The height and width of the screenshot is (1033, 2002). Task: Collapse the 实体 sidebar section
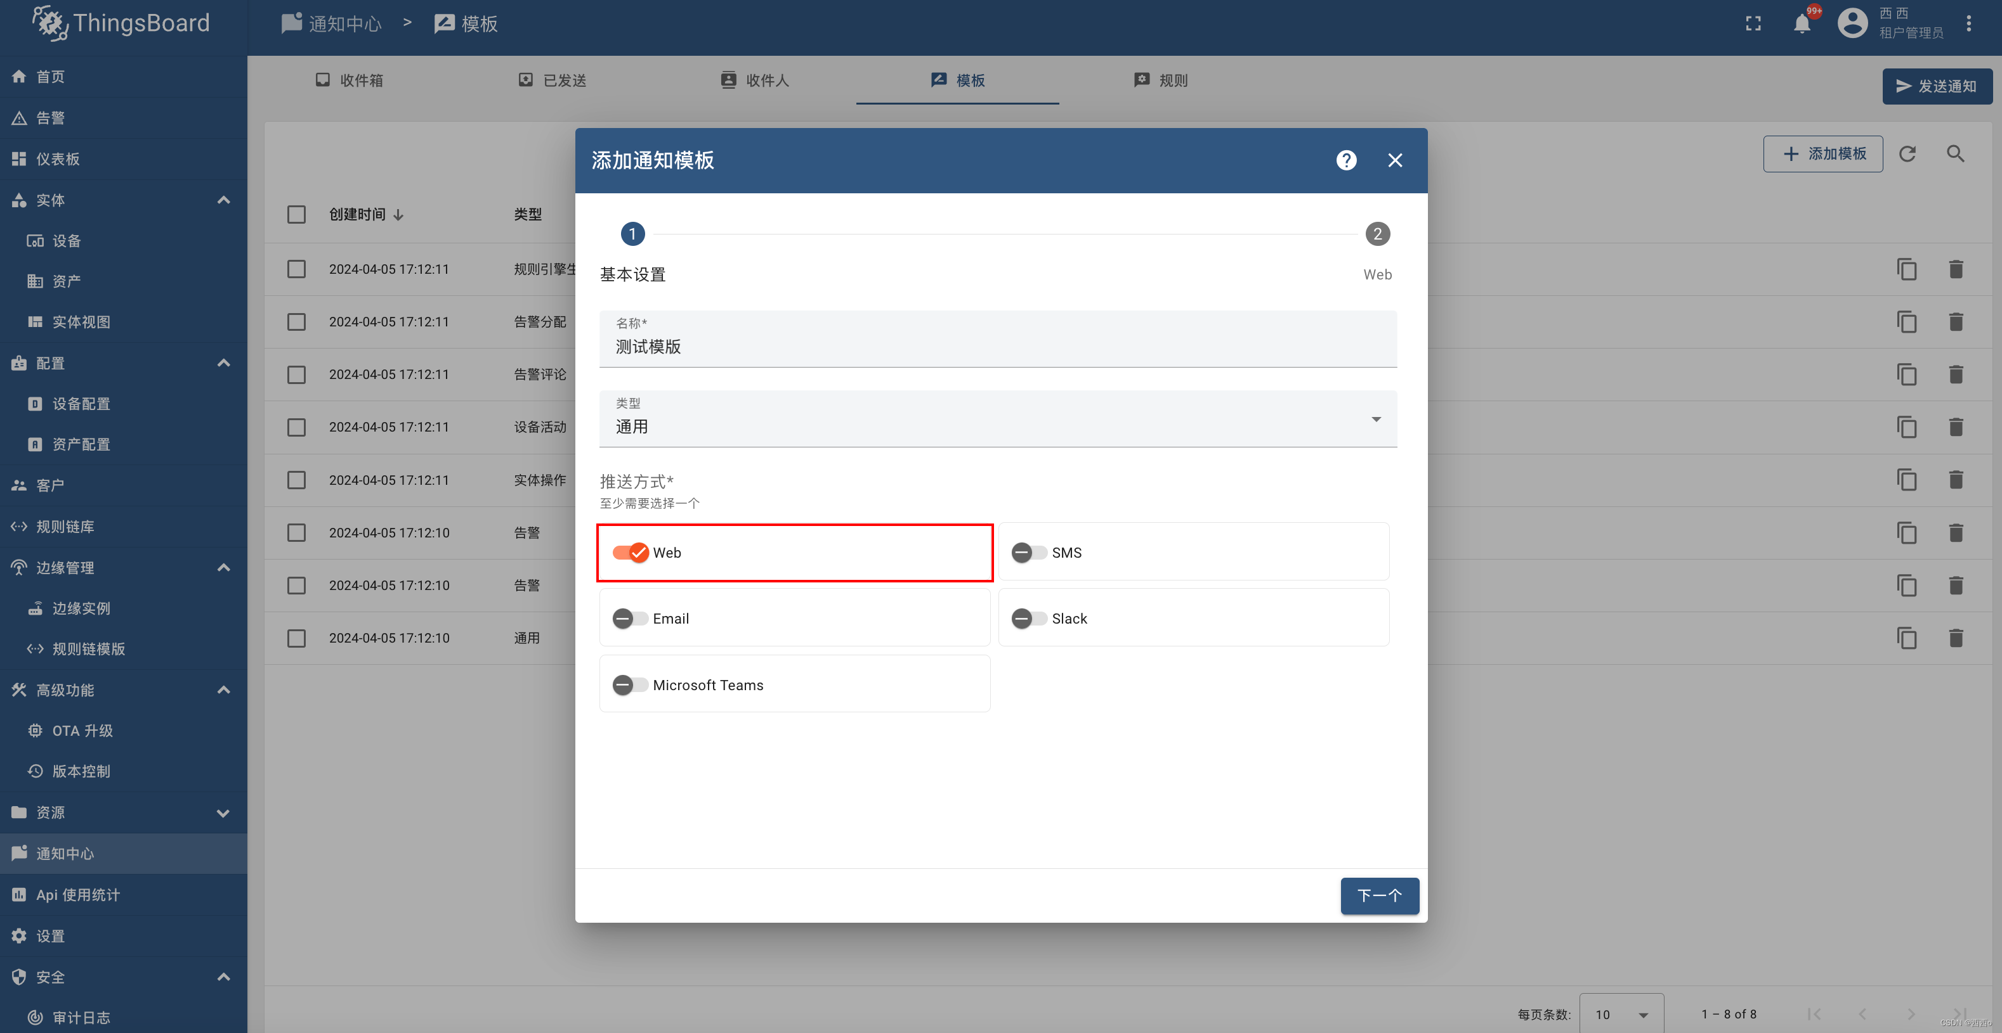coord(223,200)
